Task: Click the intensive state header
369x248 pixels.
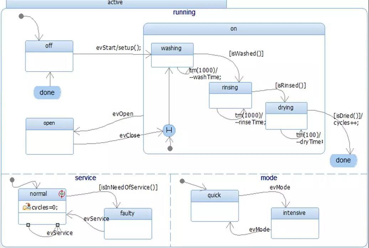Action: tap(295, 213)
